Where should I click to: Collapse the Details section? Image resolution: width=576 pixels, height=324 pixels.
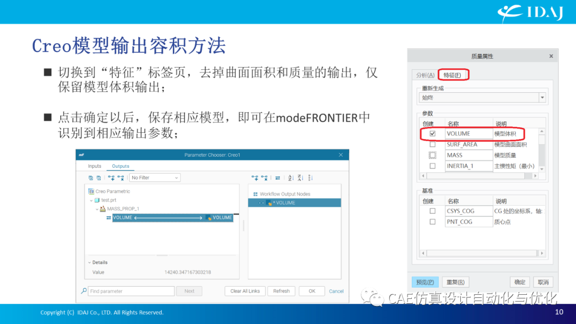tap(89, 262)
